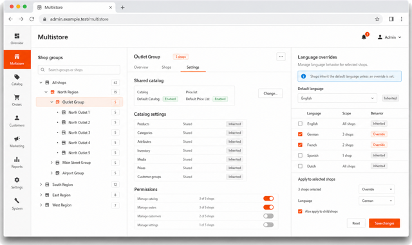Check the English language checkbox

coord(300,123)
